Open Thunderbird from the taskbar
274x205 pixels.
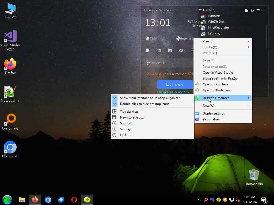pyautogui.click(x=61, y=200)
